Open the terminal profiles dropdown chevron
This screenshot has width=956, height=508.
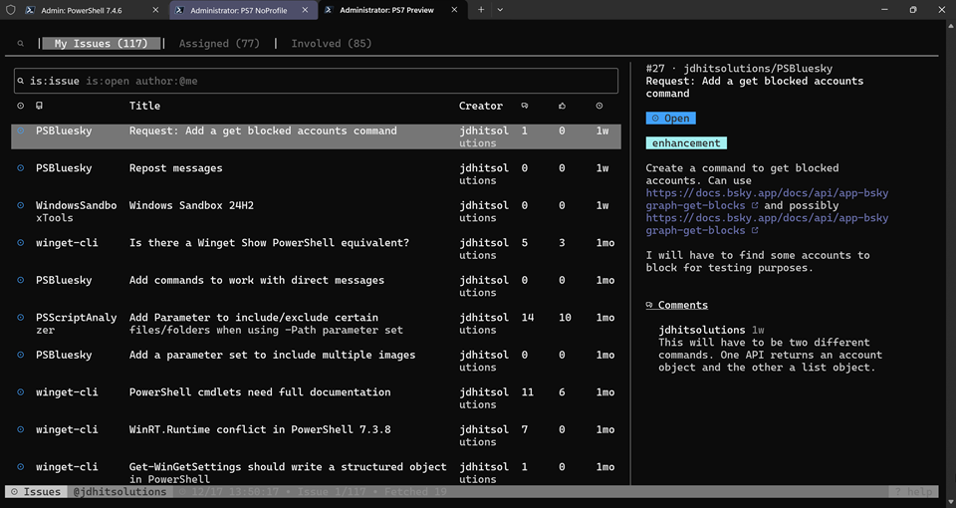tap(500, 10)
